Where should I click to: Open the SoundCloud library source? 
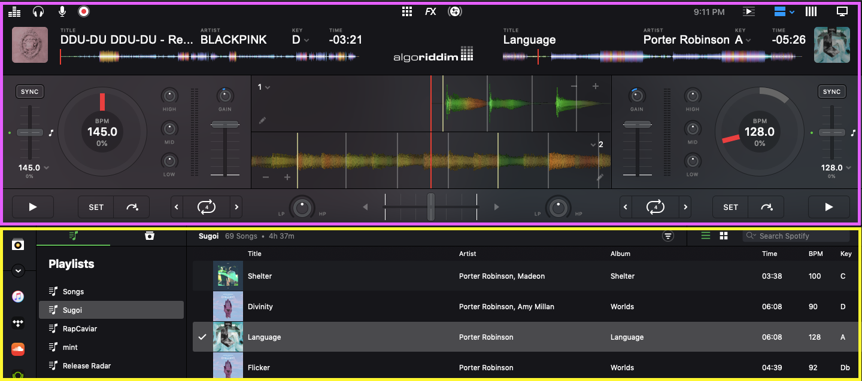(x=18, y=349)
